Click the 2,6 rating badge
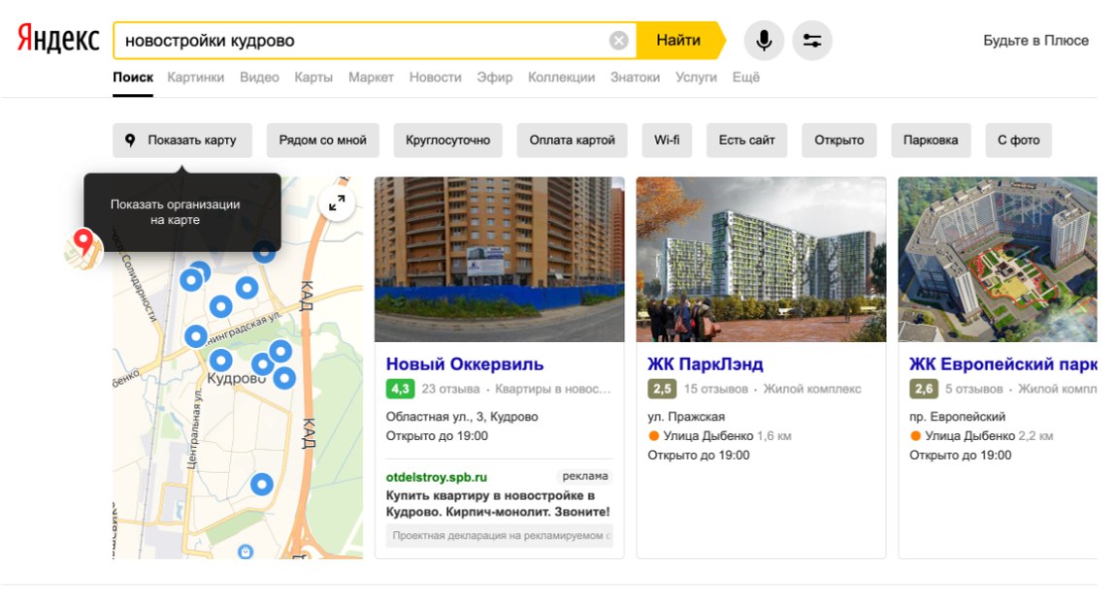The image size is (1116, 599). (x=924, y=389)
